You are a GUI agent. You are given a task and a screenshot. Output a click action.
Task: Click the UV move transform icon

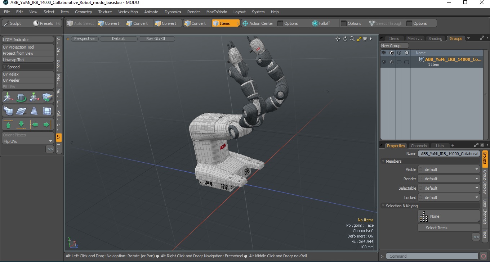tap(8, 97)
